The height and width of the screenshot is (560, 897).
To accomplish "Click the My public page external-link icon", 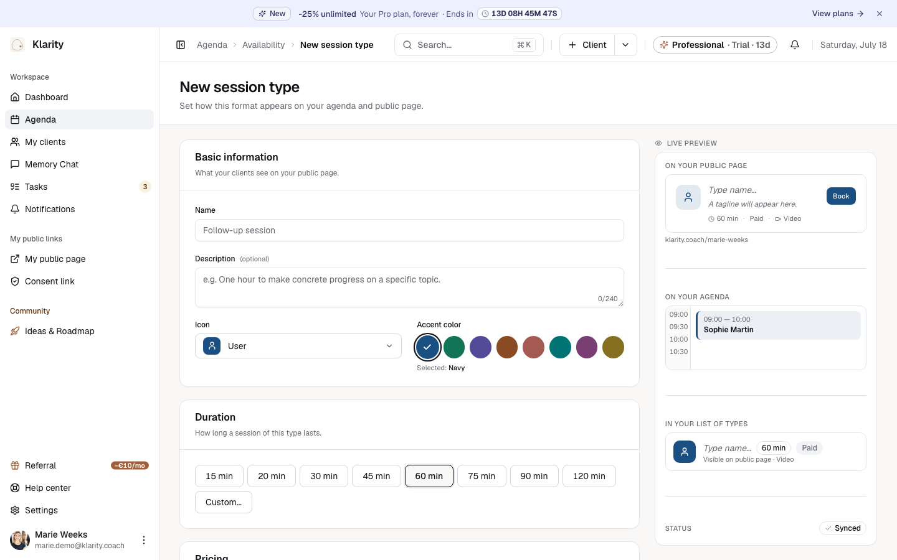I will 15,259.
